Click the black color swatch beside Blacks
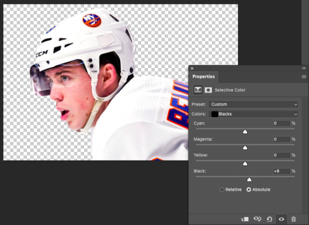The image size is (309, 225). tap(215, 114)
